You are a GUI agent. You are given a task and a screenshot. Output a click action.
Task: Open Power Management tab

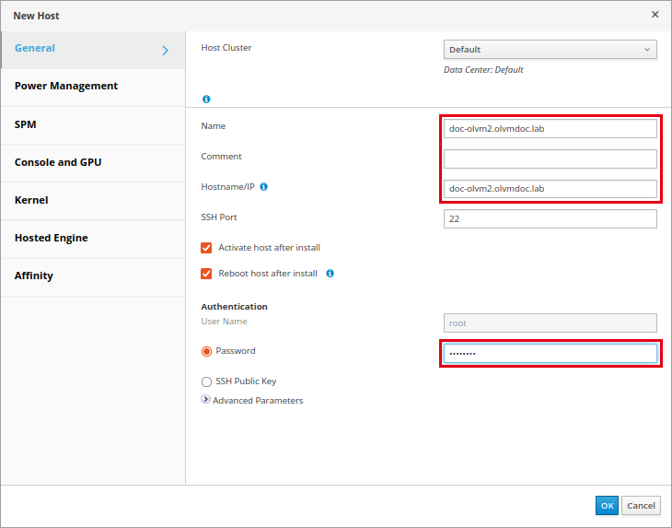point(93,88)
